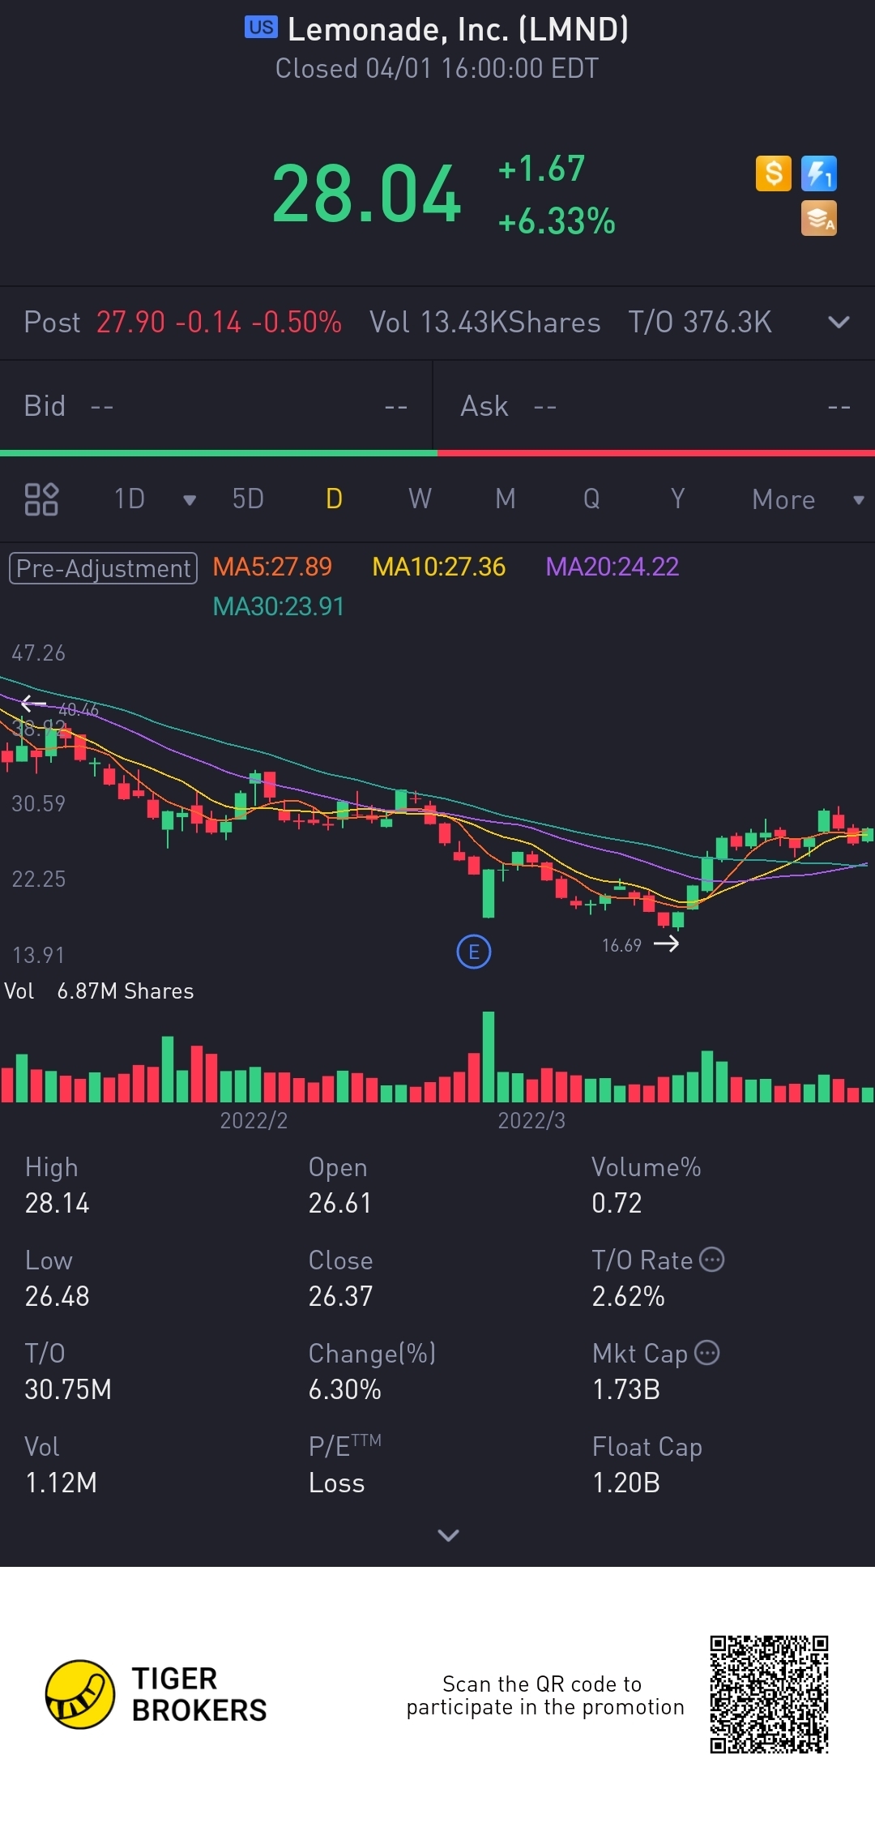Tap the Bid quote panel
Screen dimensions: 875x1823
point(216,405)
